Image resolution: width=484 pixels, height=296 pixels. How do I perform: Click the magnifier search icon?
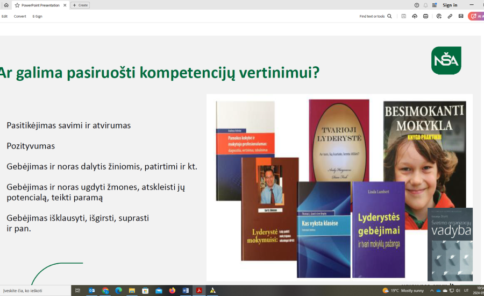tap(389, 16)
